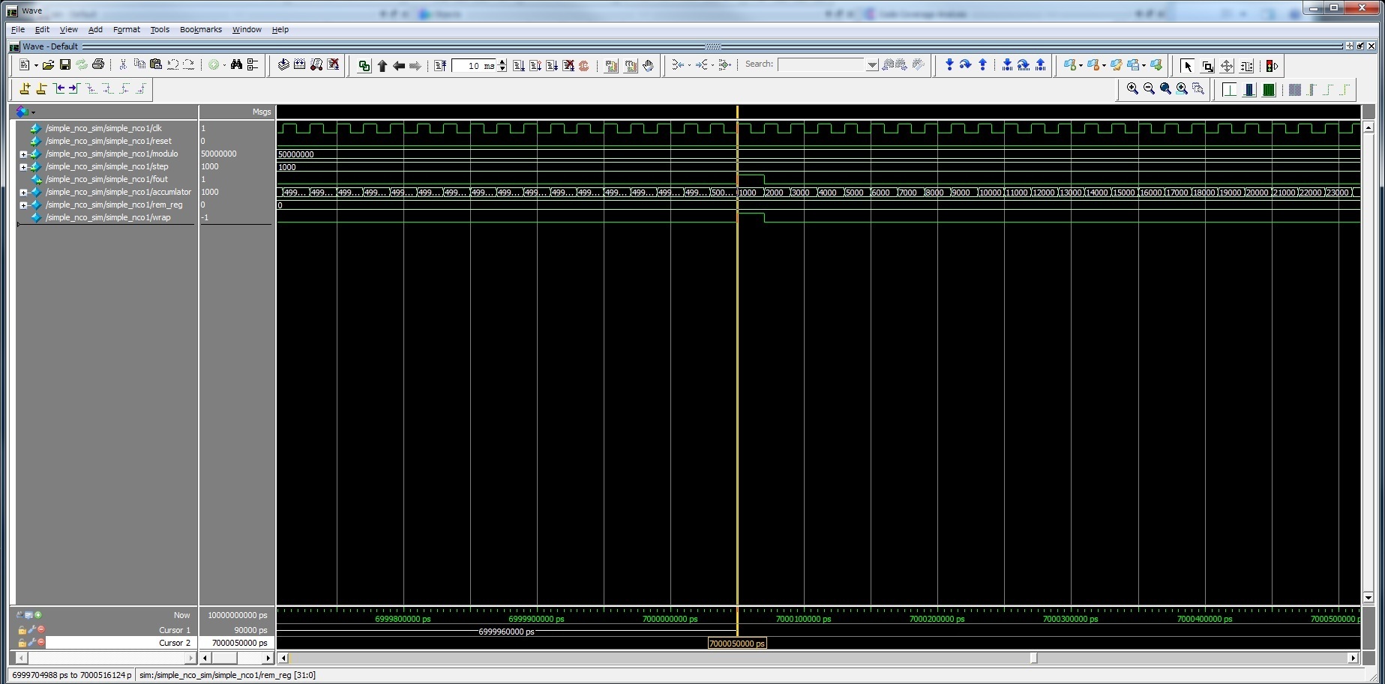Open the Tools menu

[x=160, y=29]
